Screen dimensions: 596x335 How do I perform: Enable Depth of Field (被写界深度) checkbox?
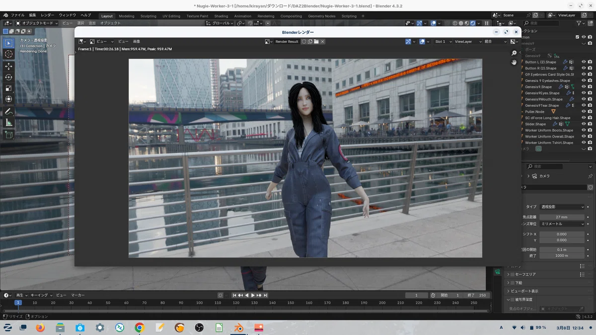513,300
